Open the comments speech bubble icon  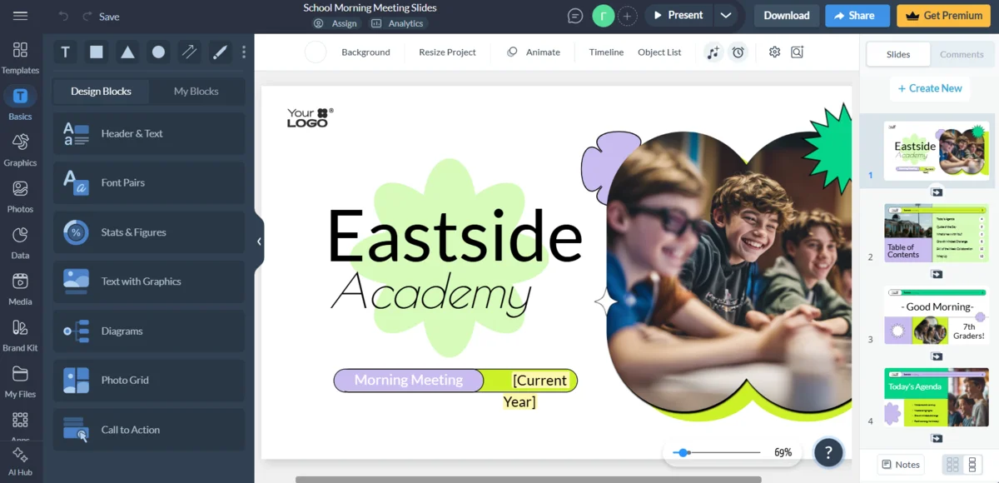pos(574,16)
